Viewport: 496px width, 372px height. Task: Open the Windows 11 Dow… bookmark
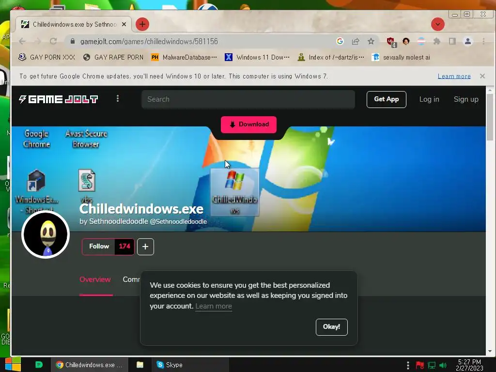[x=257, y=57]
